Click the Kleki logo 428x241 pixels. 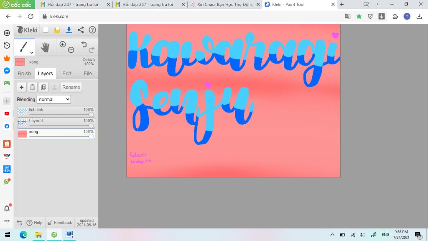pos(27,30)
